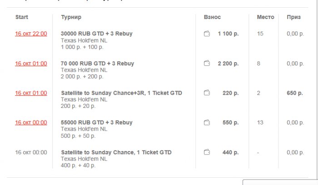Screen dimensions: 318x185
Task: Select Satellite to Sunday Chance+3R, 1 Ticket GTD
Action: tap(121, 93)
